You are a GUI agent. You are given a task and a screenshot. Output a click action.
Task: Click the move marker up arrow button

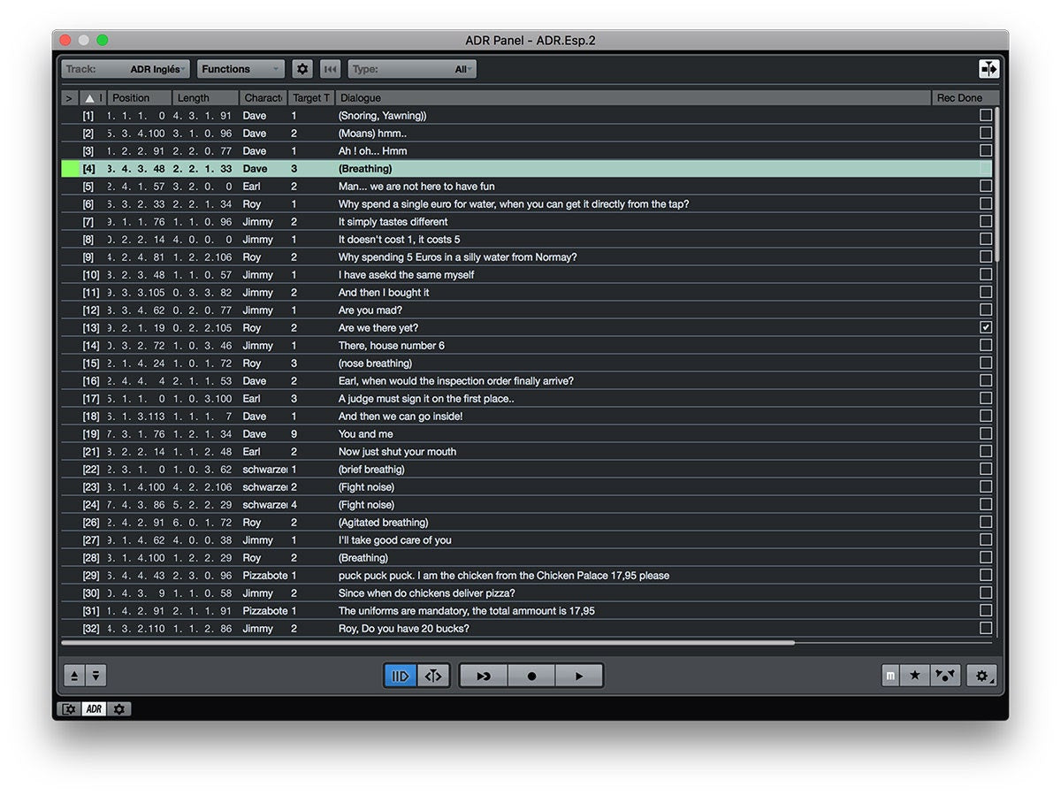click(74, 676)
